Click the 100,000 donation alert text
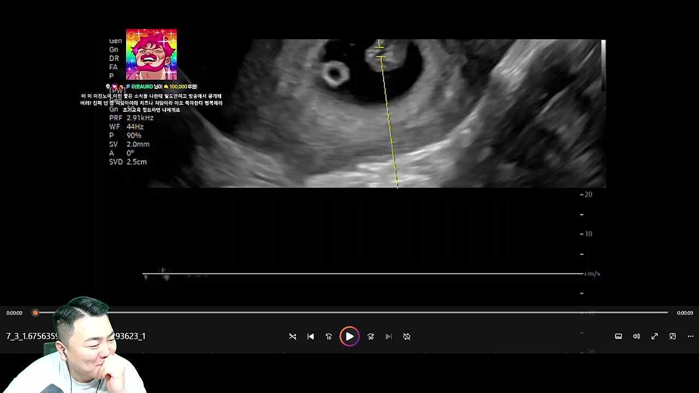The image size is (699, 393). point(164,87)
